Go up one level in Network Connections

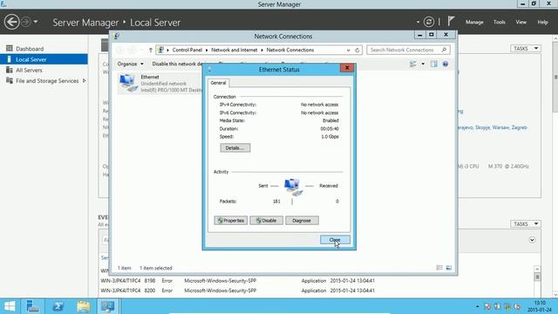(151, 51)
